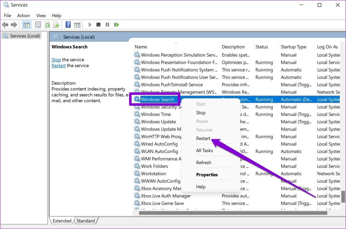Select the WMI Performance Adapter service

[161, 159]
